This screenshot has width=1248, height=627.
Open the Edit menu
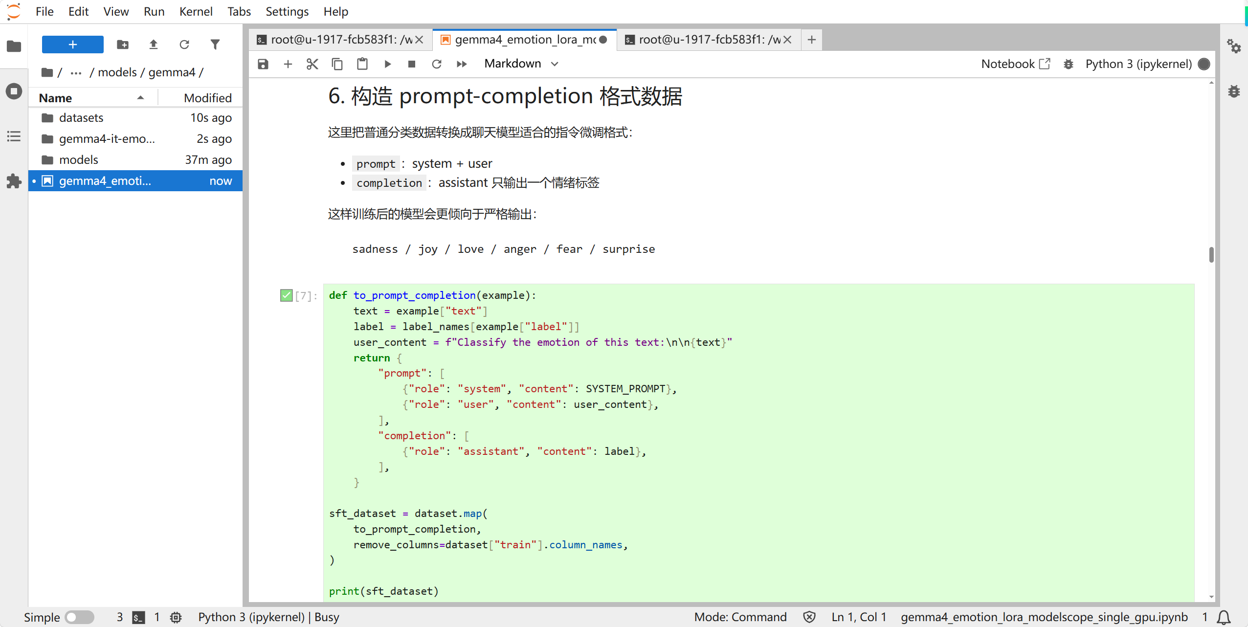click(x=78, y=11)
